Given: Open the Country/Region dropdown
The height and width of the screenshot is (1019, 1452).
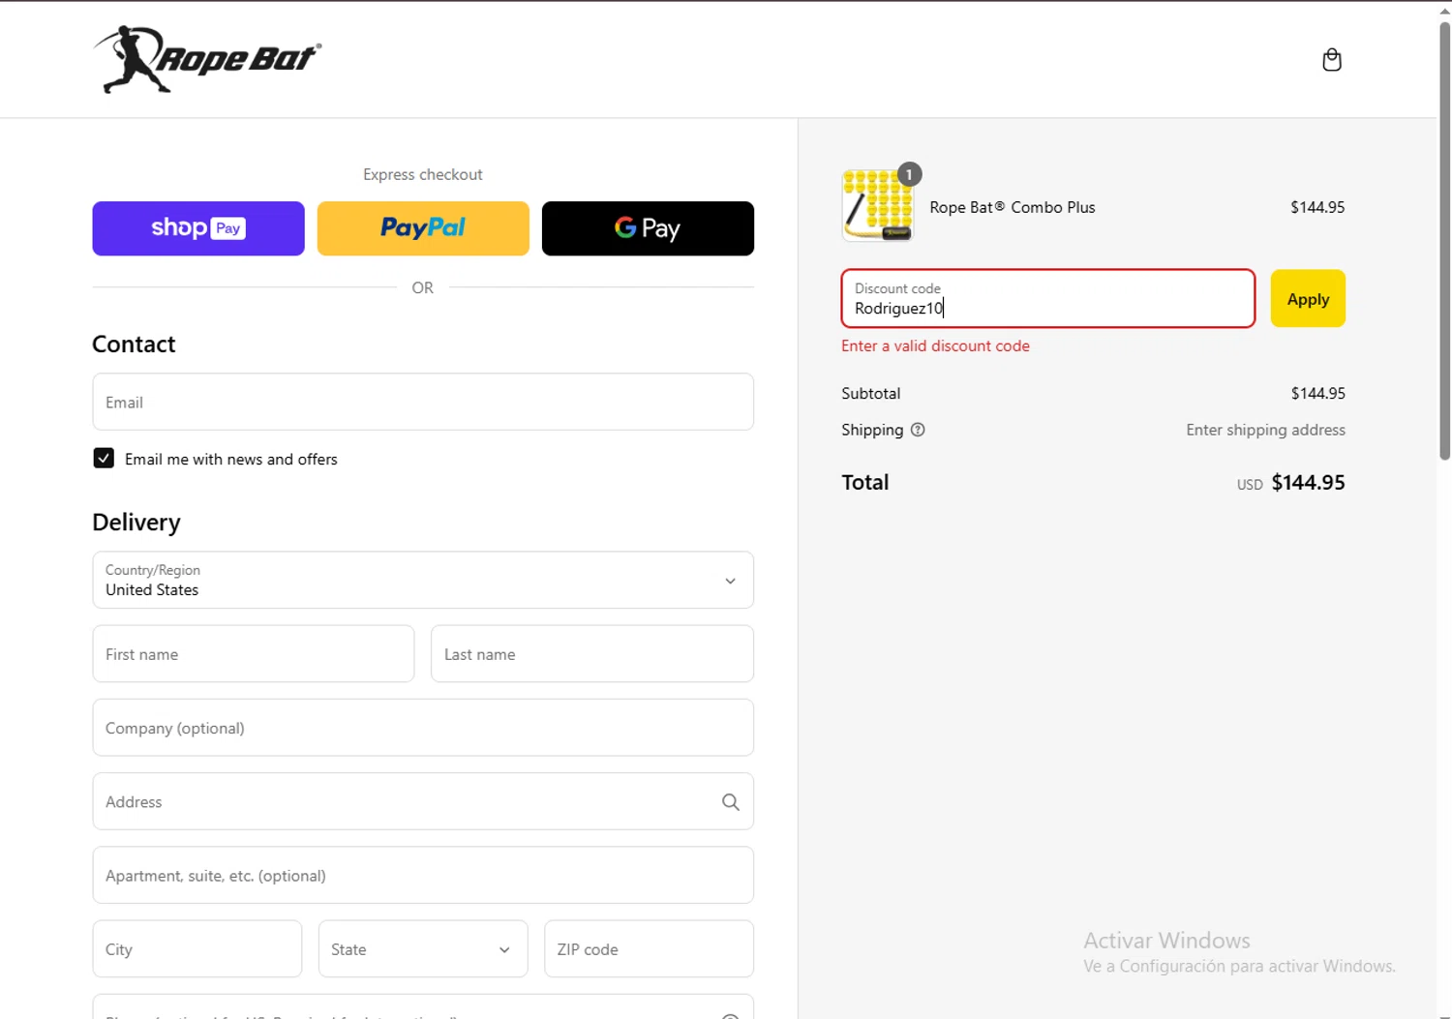Looking at the screenshot, I should [423, 580].
